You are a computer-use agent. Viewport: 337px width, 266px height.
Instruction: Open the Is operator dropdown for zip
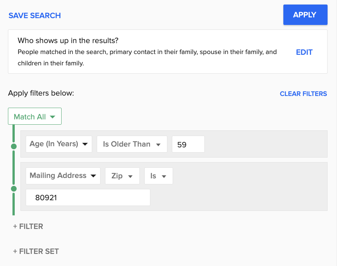coord(158,175)
